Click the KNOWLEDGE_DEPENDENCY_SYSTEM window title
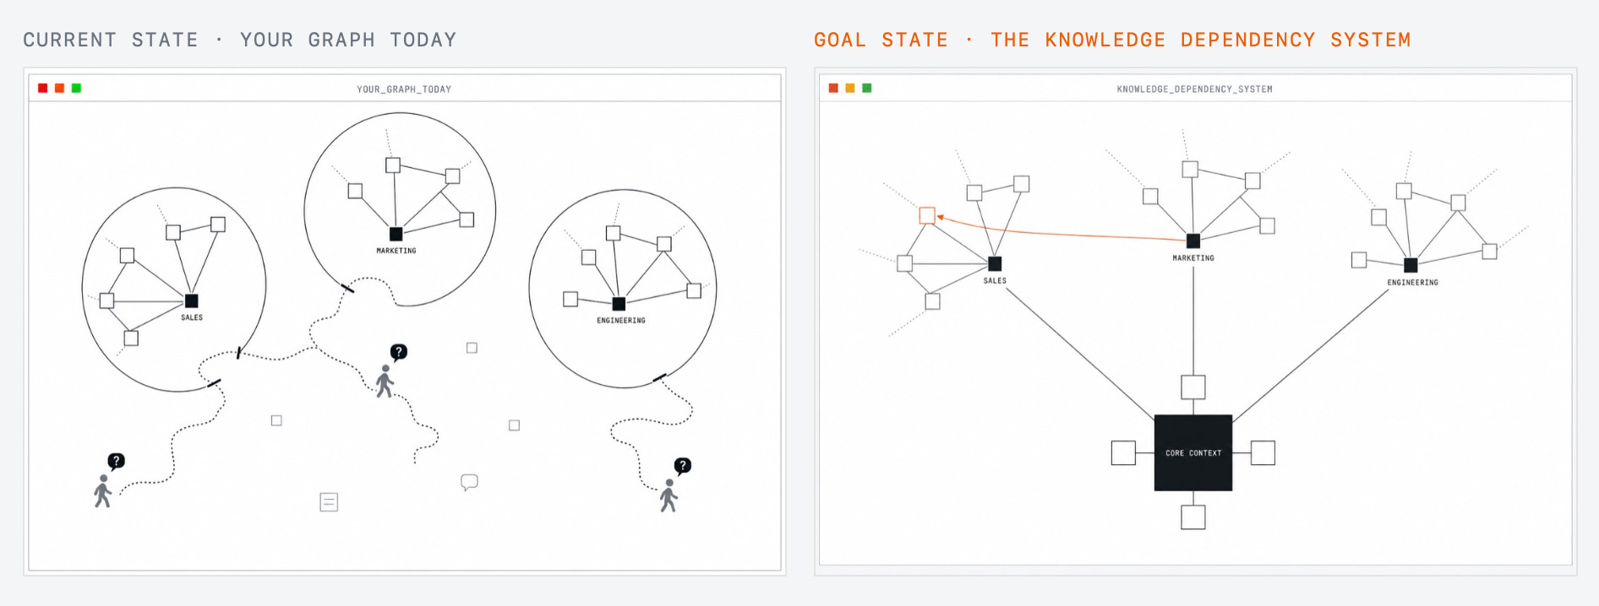This screenshot has width=1599, height=606. tap(1194, 89)
